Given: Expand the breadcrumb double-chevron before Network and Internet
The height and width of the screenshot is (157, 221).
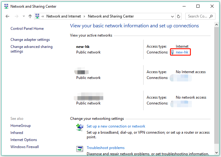Looking at the screenshot, I should click(43, 16).
